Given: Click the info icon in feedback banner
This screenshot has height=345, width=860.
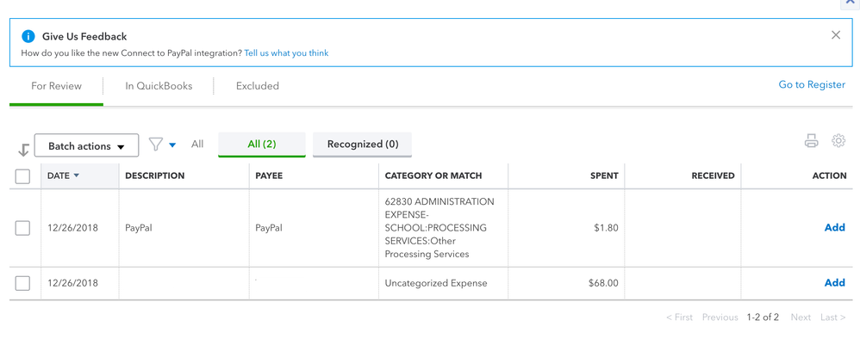Looking at the screenshot, I should click(28, 36).
